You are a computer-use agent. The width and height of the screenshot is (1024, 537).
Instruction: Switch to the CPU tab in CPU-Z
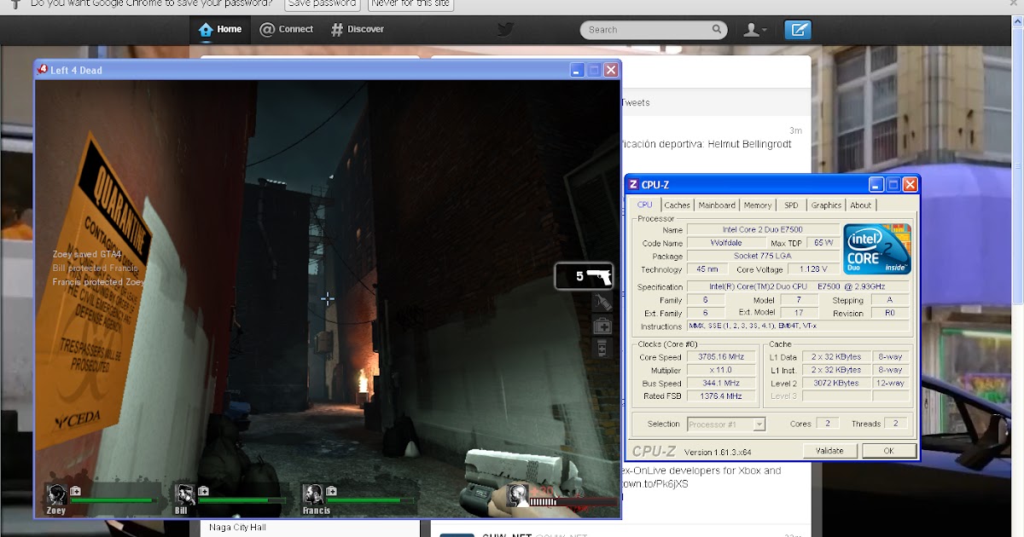pos(644,205)
